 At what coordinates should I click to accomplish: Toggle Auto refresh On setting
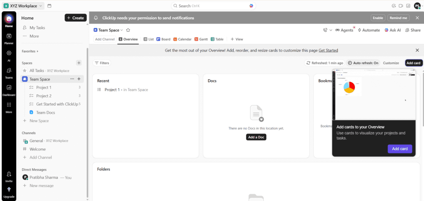pos(363,63)
